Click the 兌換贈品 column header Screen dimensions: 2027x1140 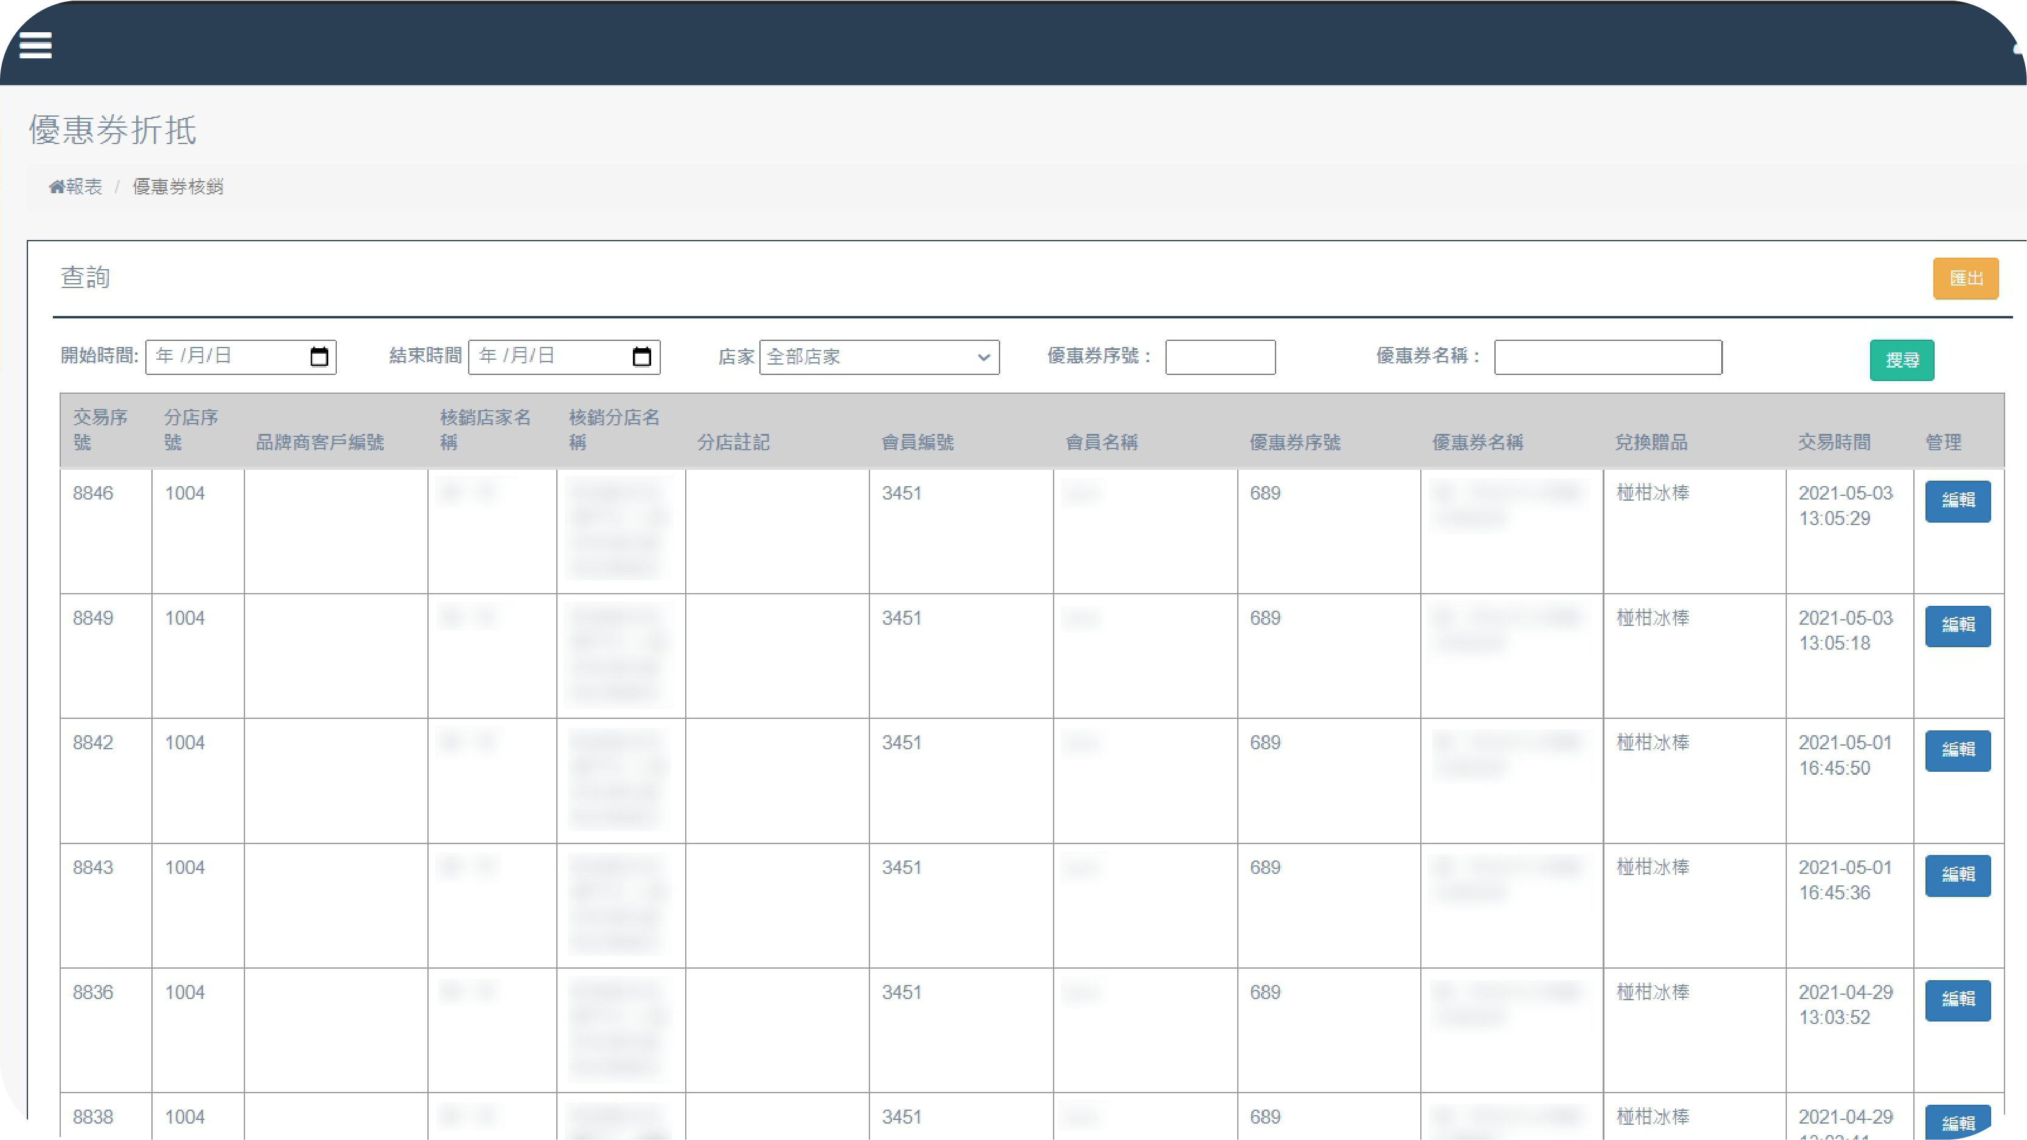click(x=1651, y=443)
